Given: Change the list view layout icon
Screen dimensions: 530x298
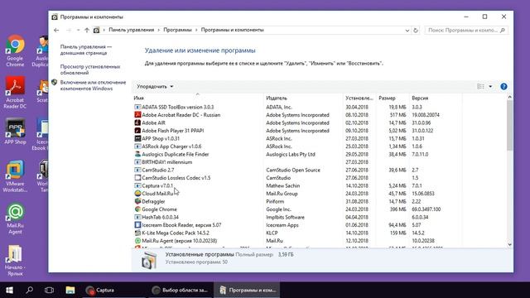Looking at the screenshot, I should tap(480, 86).
